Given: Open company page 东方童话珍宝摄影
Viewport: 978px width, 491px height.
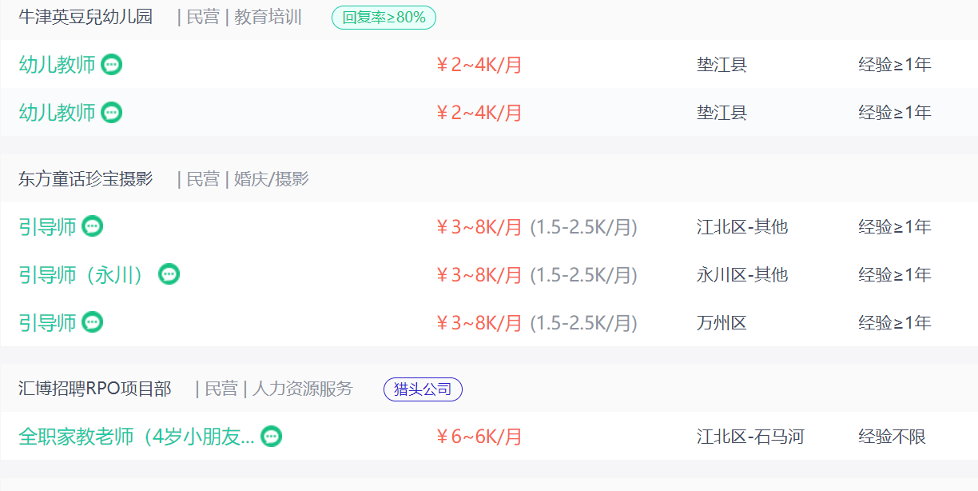Looking at the screenshot, I should click(85, 179).
